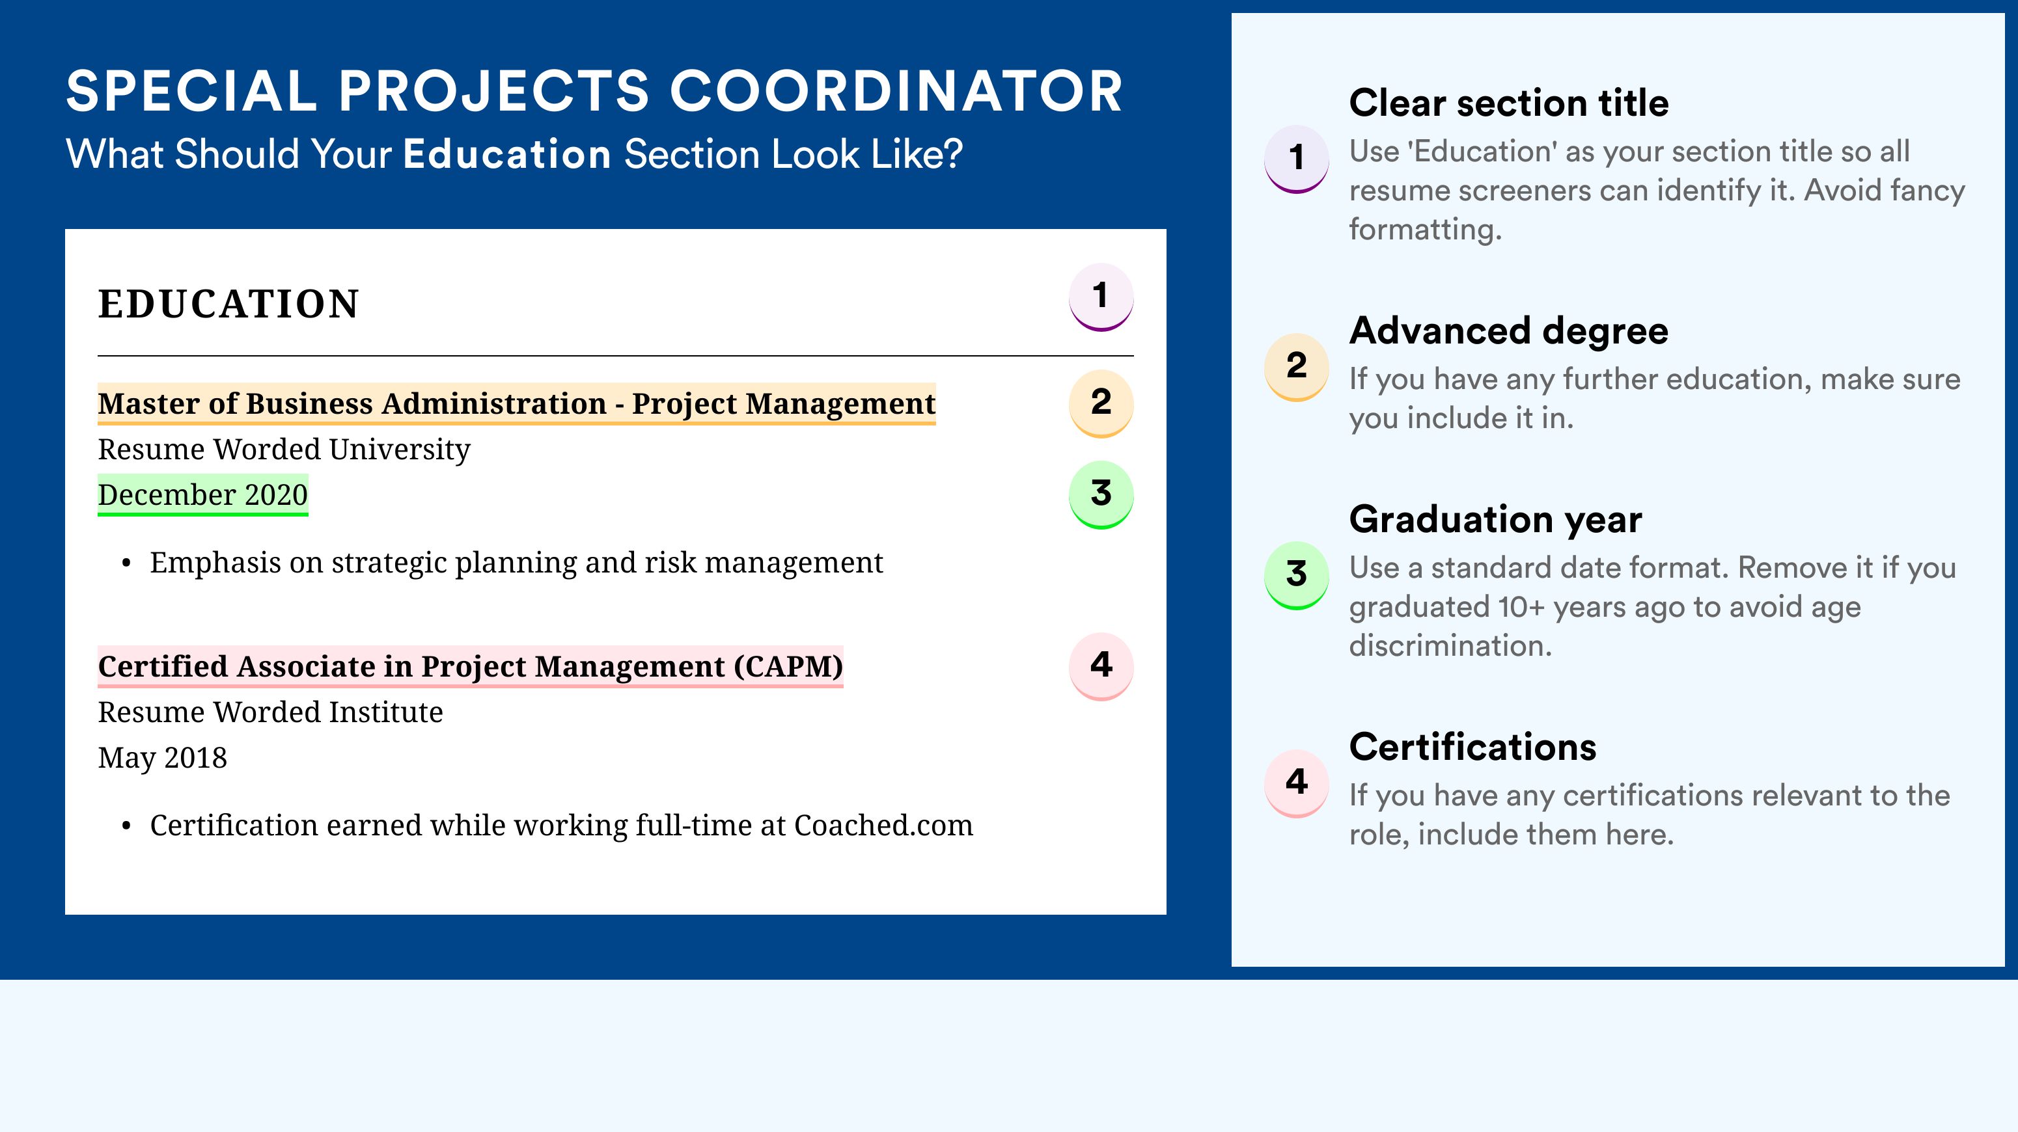Select the green 3 badge beside Graduation year

point(1297,575)
